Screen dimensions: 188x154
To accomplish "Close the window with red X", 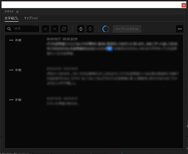I will (184, 5).
